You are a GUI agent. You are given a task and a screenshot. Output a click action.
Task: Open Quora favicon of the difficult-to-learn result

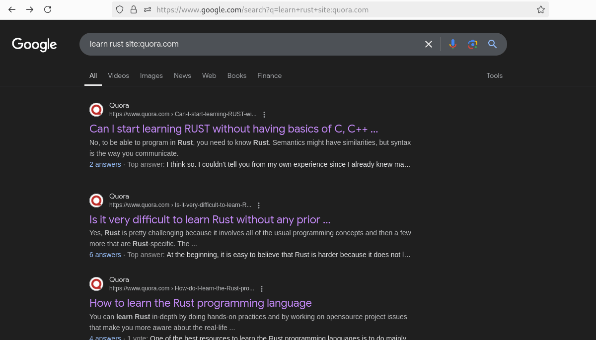[x=96, y=201]
